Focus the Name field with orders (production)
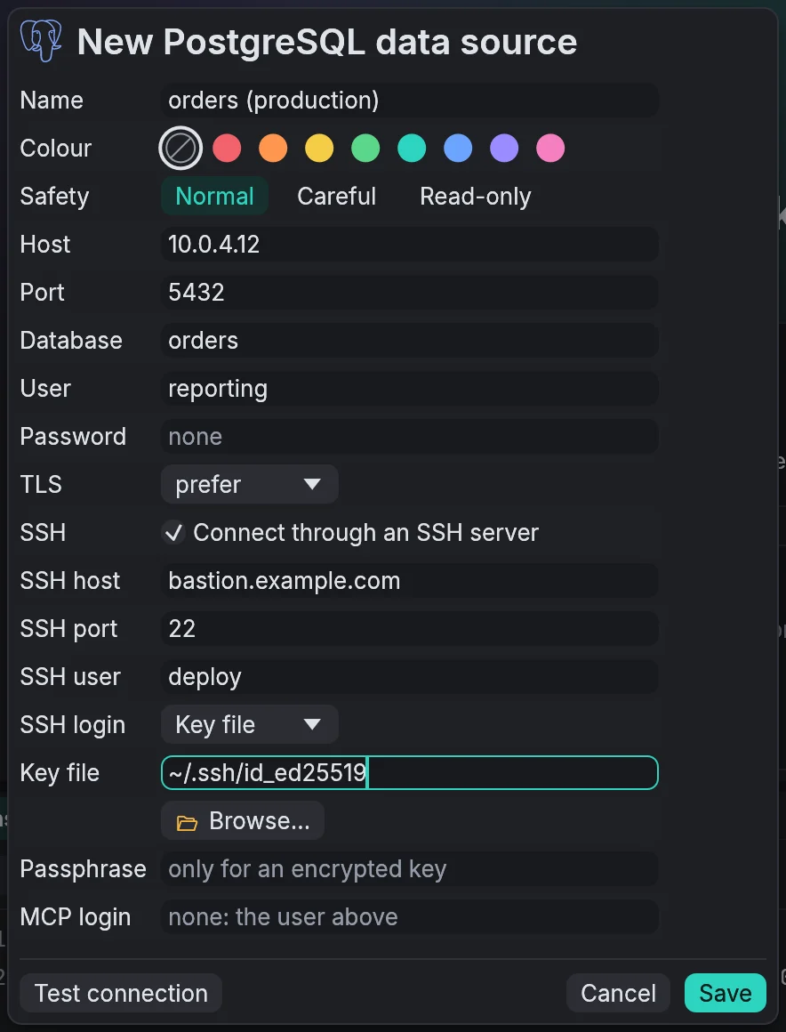This screenshot has height=1032, width=786. pyautogui.click(x=410, y=100)
